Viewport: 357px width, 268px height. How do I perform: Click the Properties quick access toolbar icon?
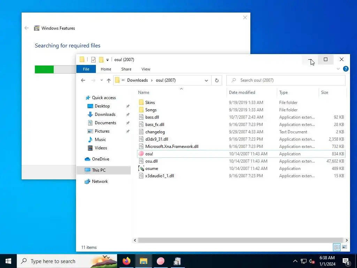pos(93,60)
